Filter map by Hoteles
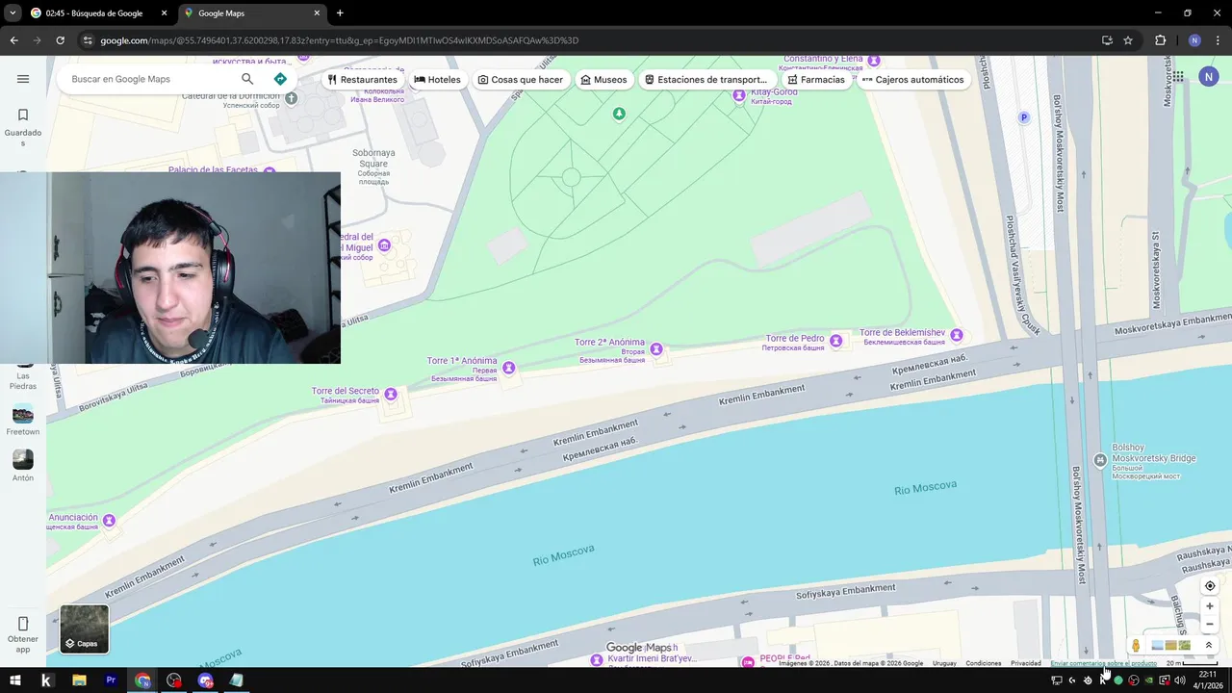The width and height of the screenshot is (1232, 693). pyautogui.click(x=438, y=80)
